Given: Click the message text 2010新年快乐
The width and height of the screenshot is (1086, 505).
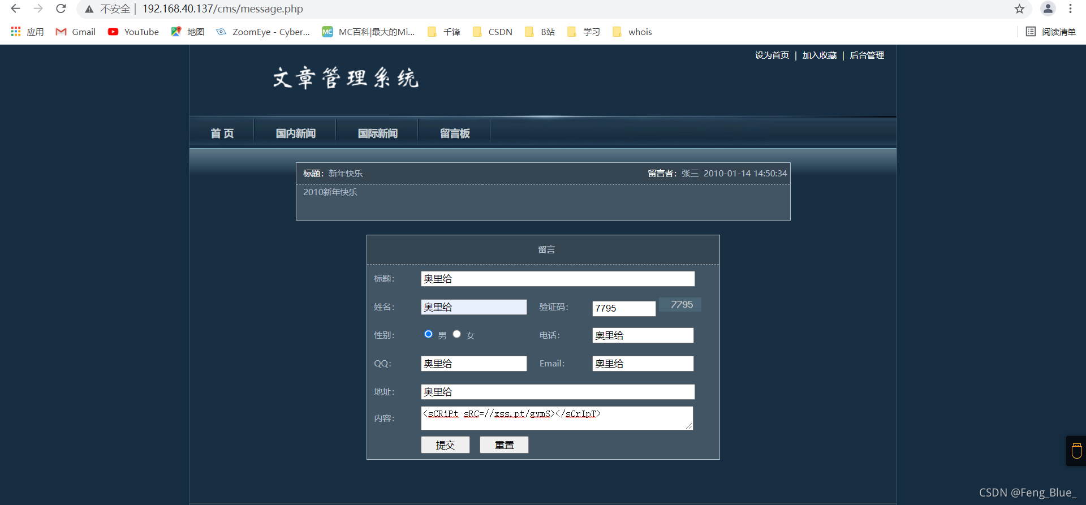Looking at the screenshot, I should pos(330,192).
